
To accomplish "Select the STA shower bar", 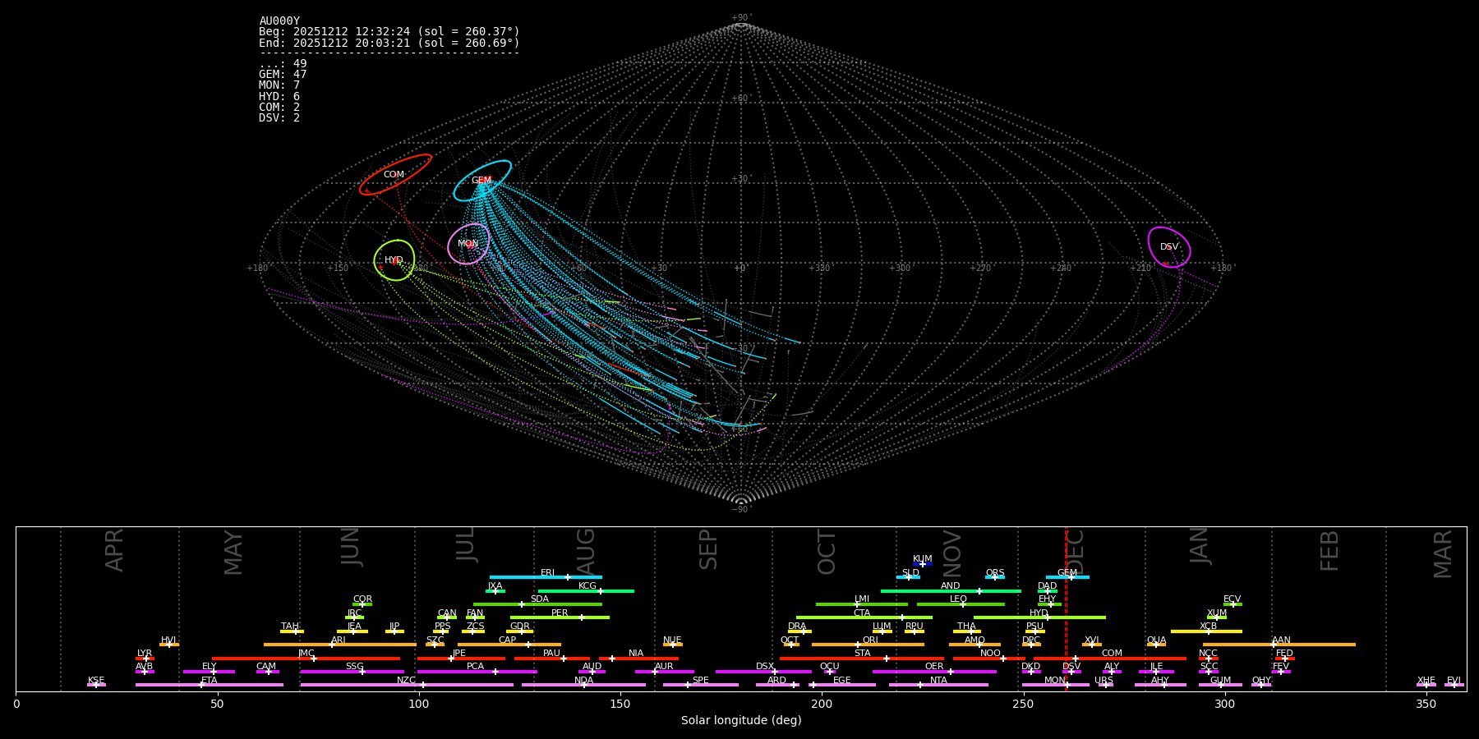I will (862, 659).
